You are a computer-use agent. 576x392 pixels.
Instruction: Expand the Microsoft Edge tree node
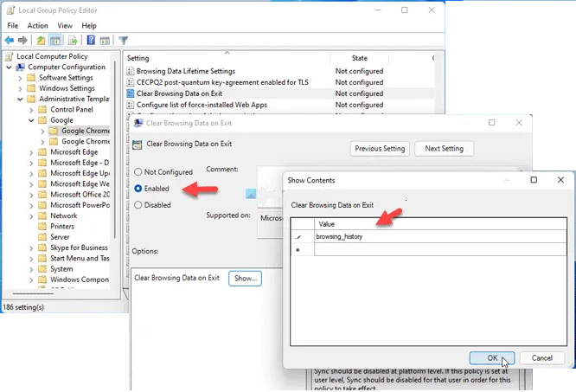pyautogui.click(x=31, y=152)
